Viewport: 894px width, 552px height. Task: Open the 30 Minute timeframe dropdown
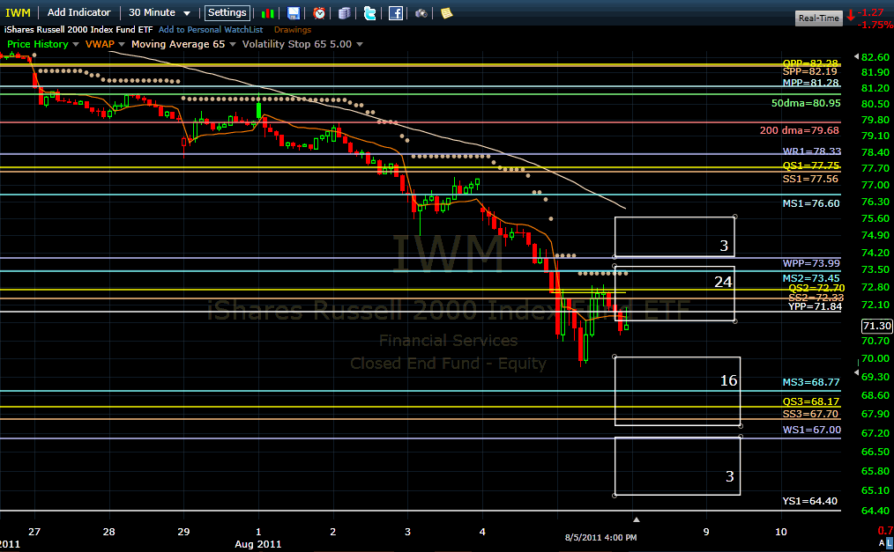click(159, 12)
